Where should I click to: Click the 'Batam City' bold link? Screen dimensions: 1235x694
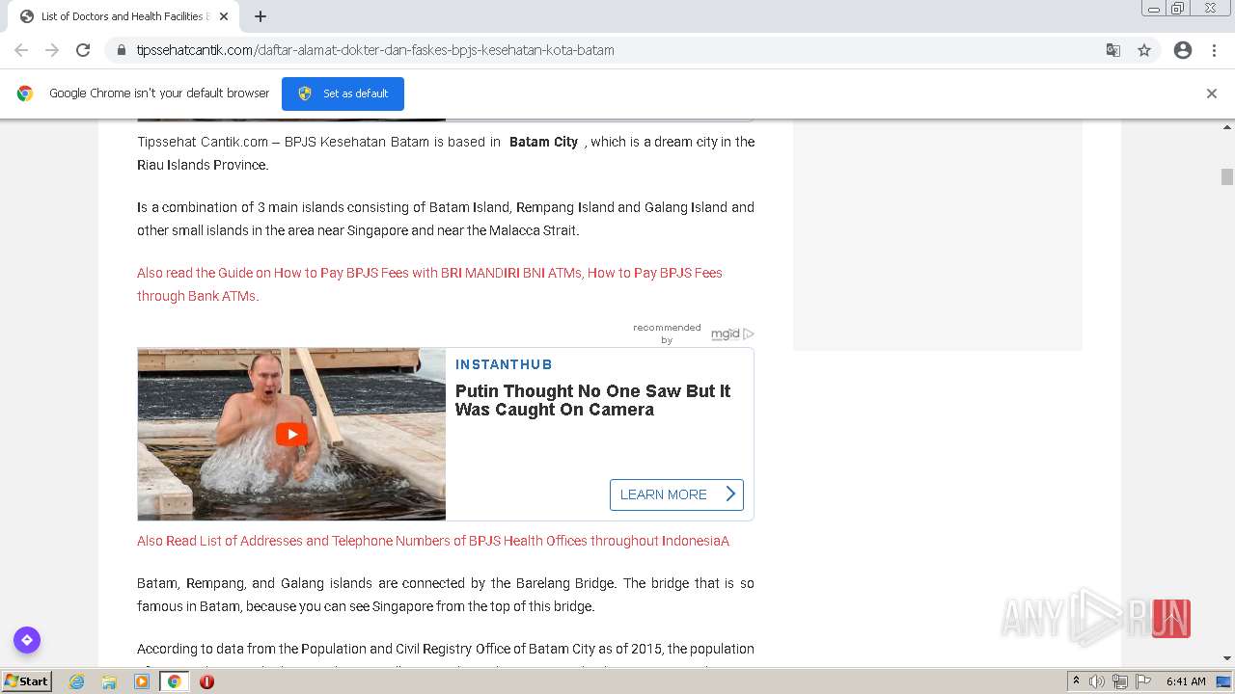click(x=543, y=142)
